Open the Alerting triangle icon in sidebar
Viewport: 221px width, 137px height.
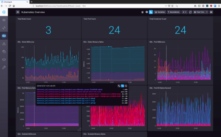click(4, 44)
